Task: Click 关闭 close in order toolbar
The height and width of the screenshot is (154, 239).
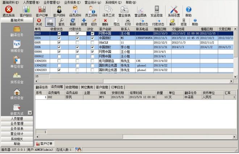Action: (39, 22)
